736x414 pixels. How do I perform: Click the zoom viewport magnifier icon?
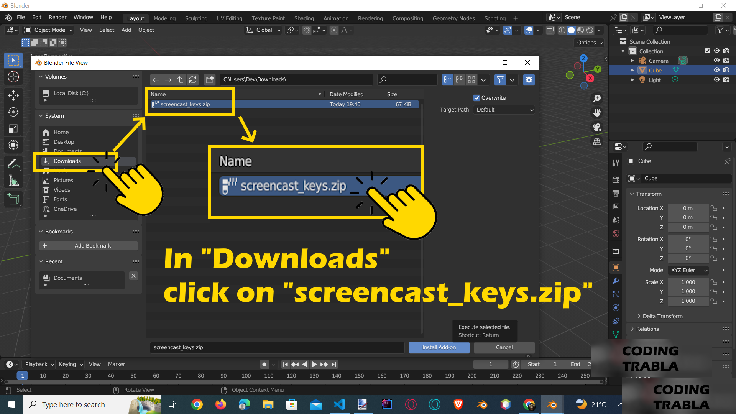coord(597,99)
